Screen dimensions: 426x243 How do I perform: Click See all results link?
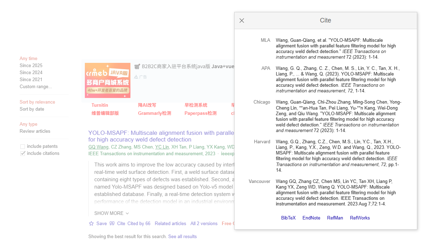182,236
